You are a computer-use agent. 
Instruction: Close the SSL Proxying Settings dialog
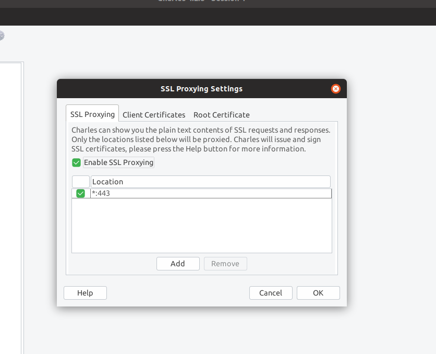336,89
